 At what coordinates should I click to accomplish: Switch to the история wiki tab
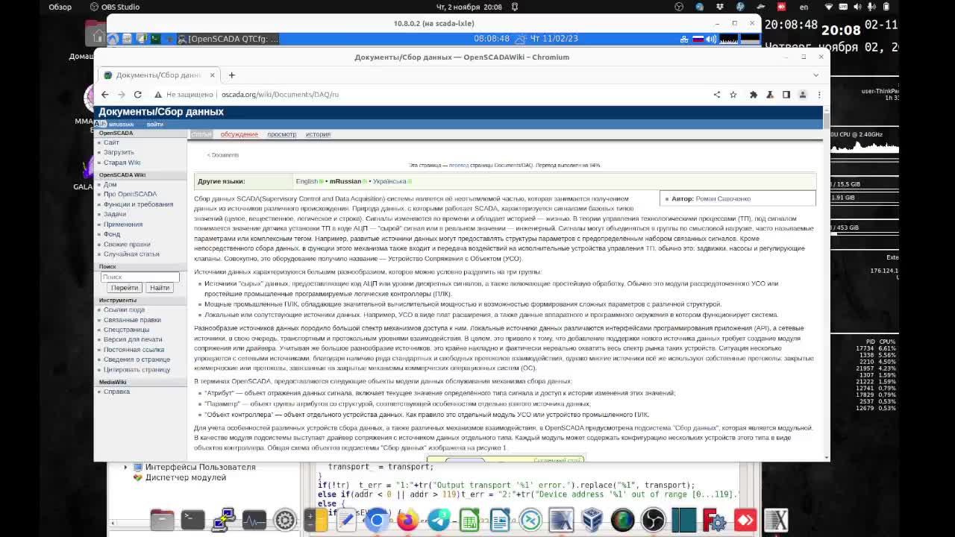pos(318,134)
